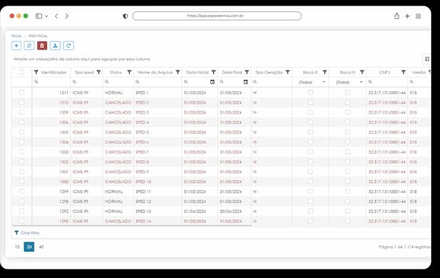The width and height of the screenshot is (440, 278).
Task: Click the add new record plus icon
Action: coord(16,45)
